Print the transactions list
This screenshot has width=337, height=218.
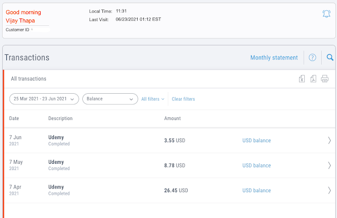(x=325, y=79)
